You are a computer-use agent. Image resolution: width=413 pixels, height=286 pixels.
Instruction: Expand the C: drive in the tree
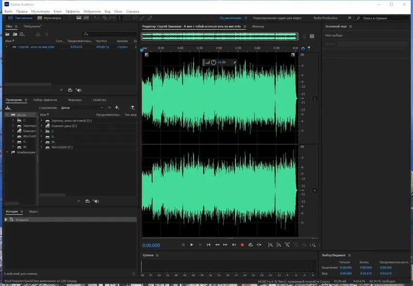[13, 120]
